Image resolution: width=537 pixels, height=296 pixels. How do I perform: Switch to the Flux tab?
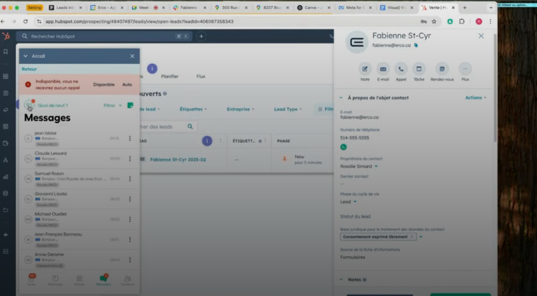[201, 76]
